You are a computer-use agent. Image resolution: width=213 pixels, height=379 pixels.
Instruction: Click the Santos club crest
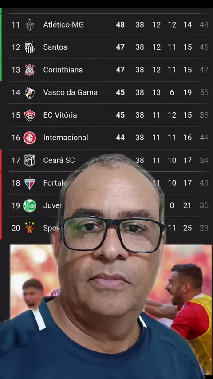(30, 47)
